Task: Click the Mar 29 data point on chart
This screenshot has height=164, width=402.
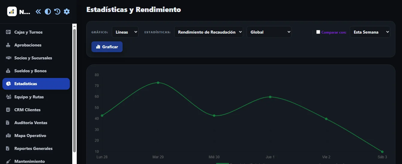Action: 158,83
